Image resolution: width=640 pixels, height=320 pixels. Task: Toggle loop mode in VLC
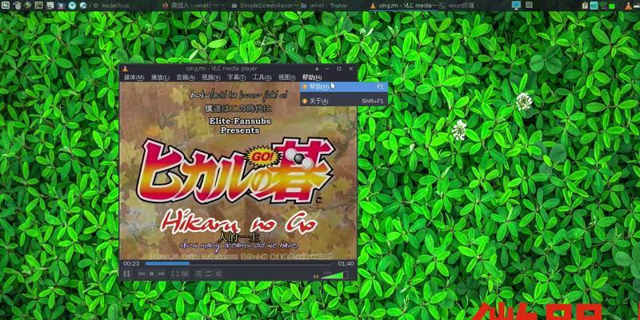[209, 274]
